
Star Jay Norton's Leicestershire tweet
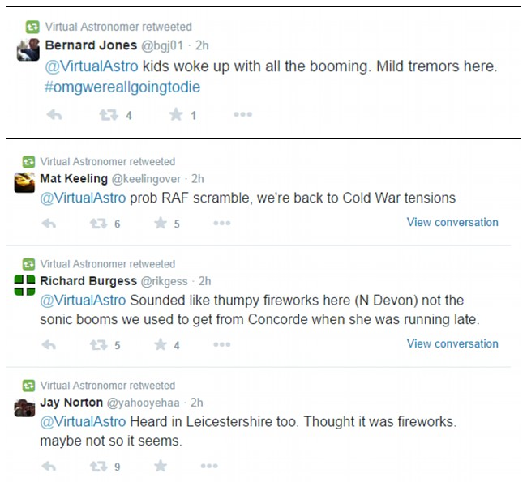(x=161, y=467)
